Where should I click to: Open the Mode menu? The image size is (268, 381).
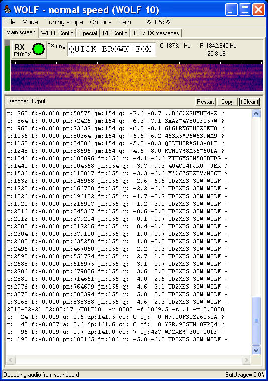30,22
